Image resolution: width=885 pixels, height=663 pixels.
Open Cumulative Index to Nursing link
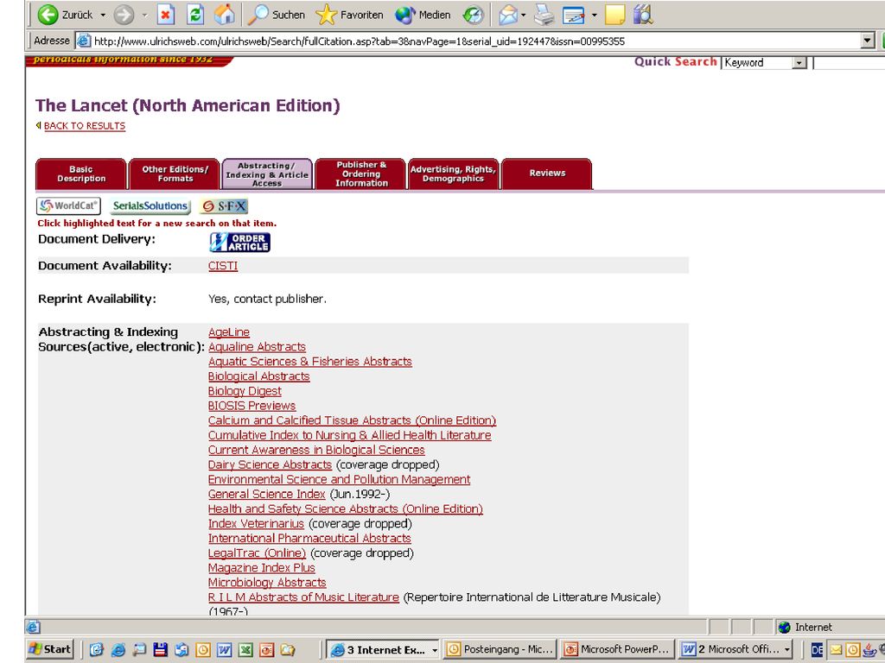click(x=349, y=435)
